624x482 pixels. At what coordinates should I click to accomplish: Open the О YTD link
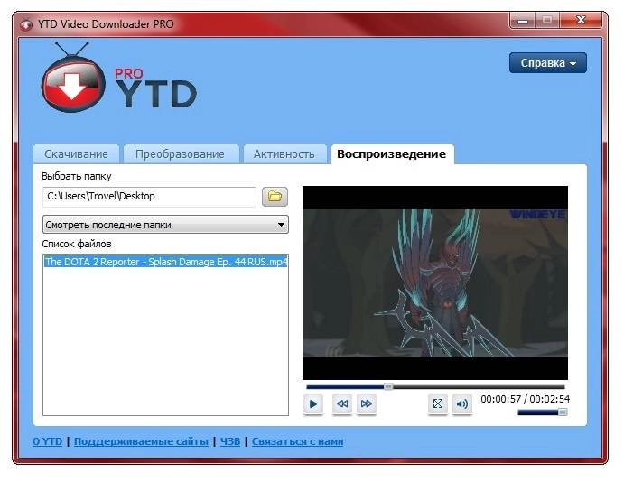tap(47, 441)
